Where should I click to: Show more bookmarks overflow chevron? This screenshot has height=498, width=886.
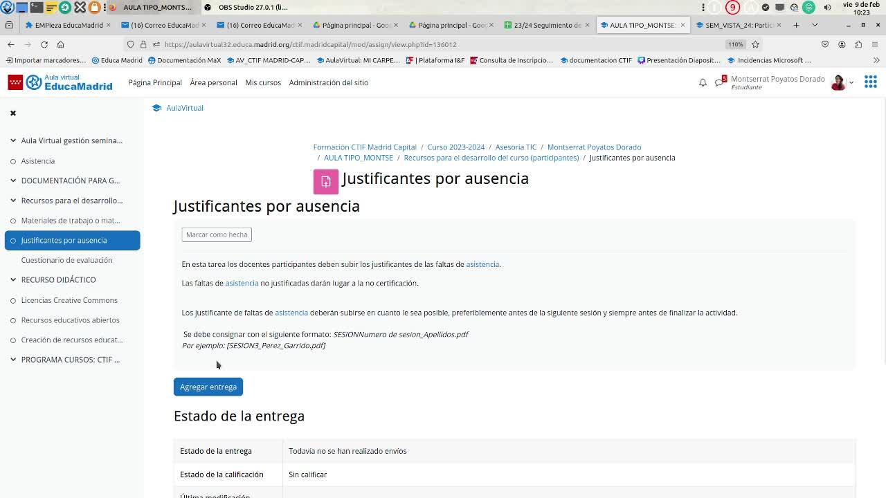pos(876,60)
